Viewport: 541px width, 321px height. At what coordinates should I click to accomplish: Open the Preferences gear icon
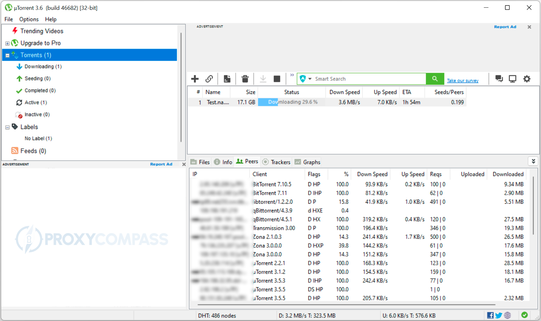tap(527, 79)
